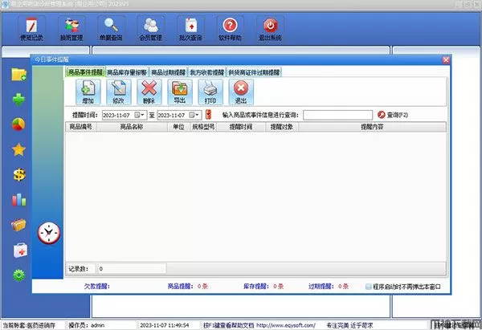This screenshot has width=482, height=330.
Task: Click the clock icon in sidebar
Action: pos(49,232)
